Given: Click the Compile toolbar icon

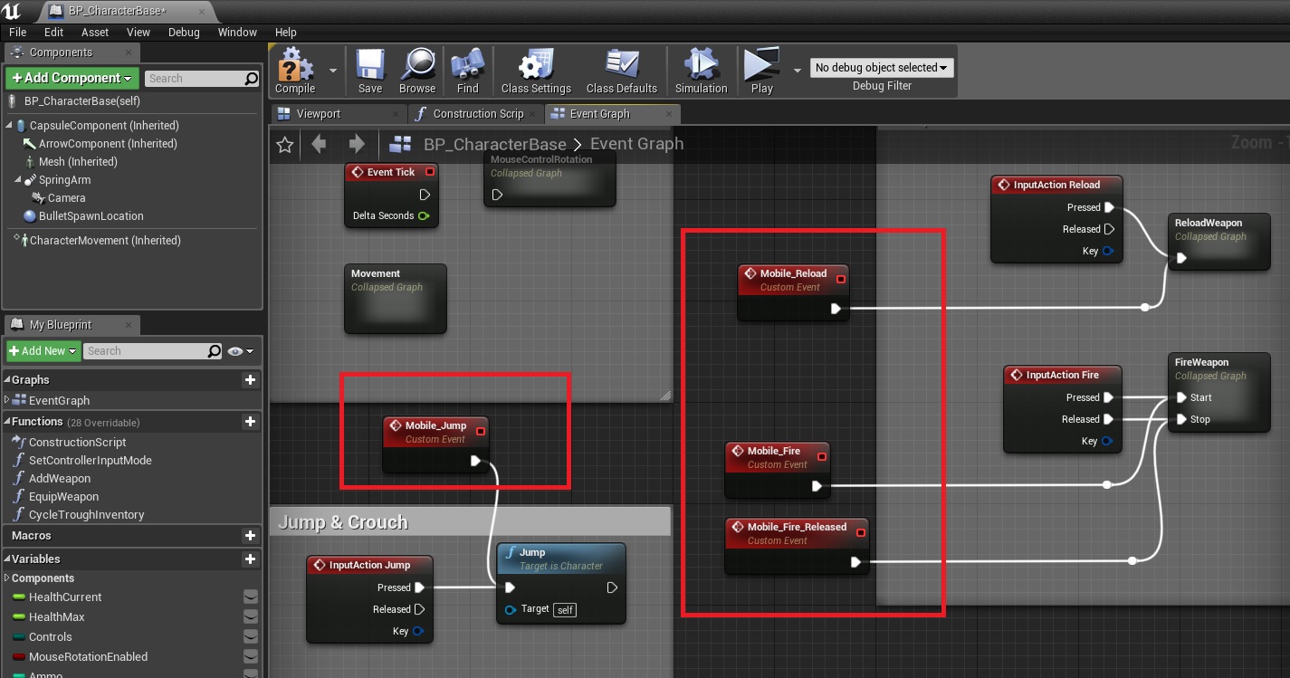Looking at the screenshot, I should (x=295, y=67).
